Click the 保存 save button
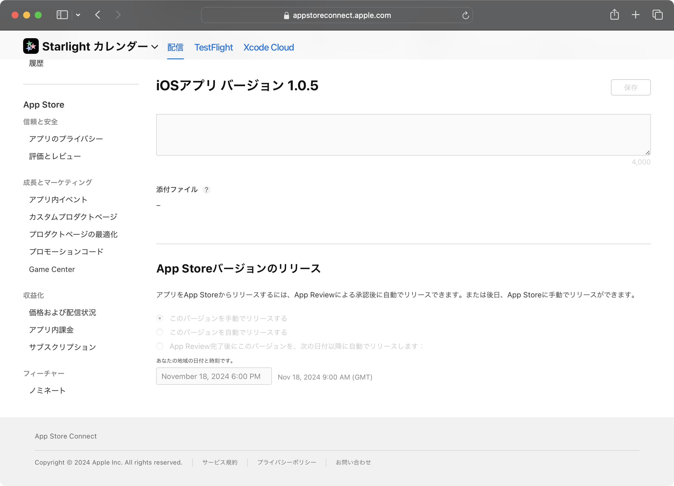Viewport: 674px width, 486px height. click(x=630, y=87)
